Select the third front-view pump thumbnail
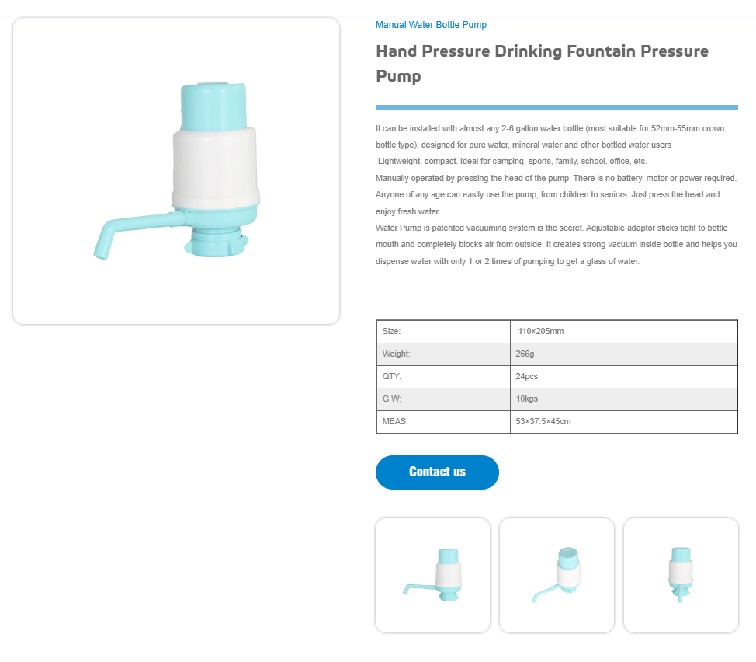The width and height of the screenshot is (756, 662). coord(681,575)
